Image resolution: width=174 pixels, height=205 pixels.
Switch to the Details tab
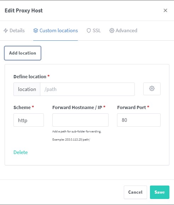click(x=14, y=30)
